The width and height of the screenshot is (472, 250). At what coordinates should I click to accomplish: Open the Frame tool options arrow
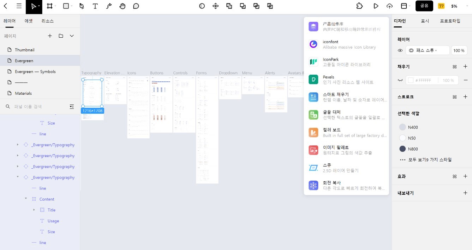[55, 6]
